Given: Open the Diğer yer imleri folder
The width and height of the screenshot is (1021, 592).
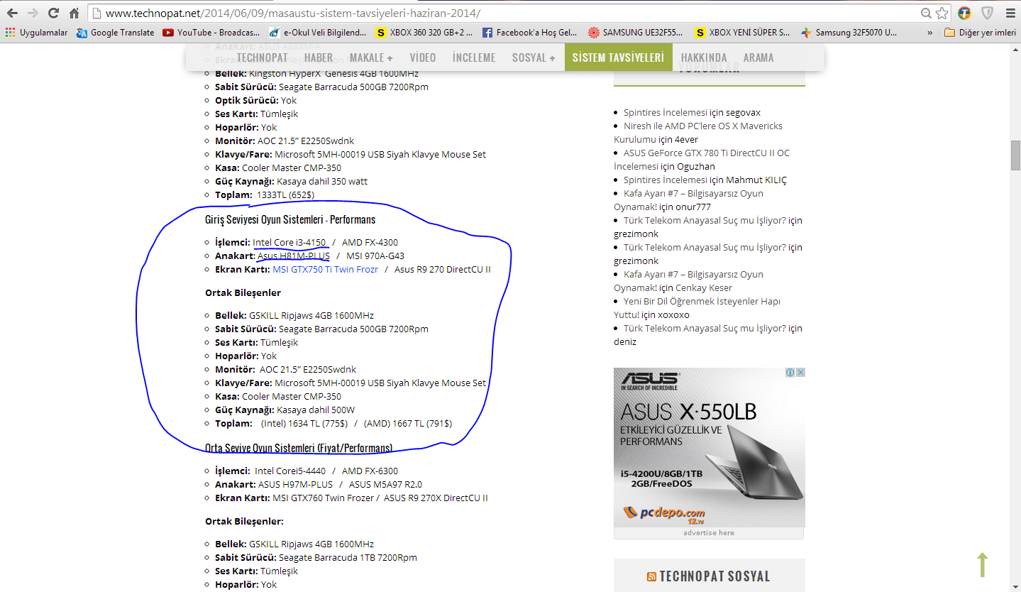Looking at the screenshot, I should coord(980,33).
